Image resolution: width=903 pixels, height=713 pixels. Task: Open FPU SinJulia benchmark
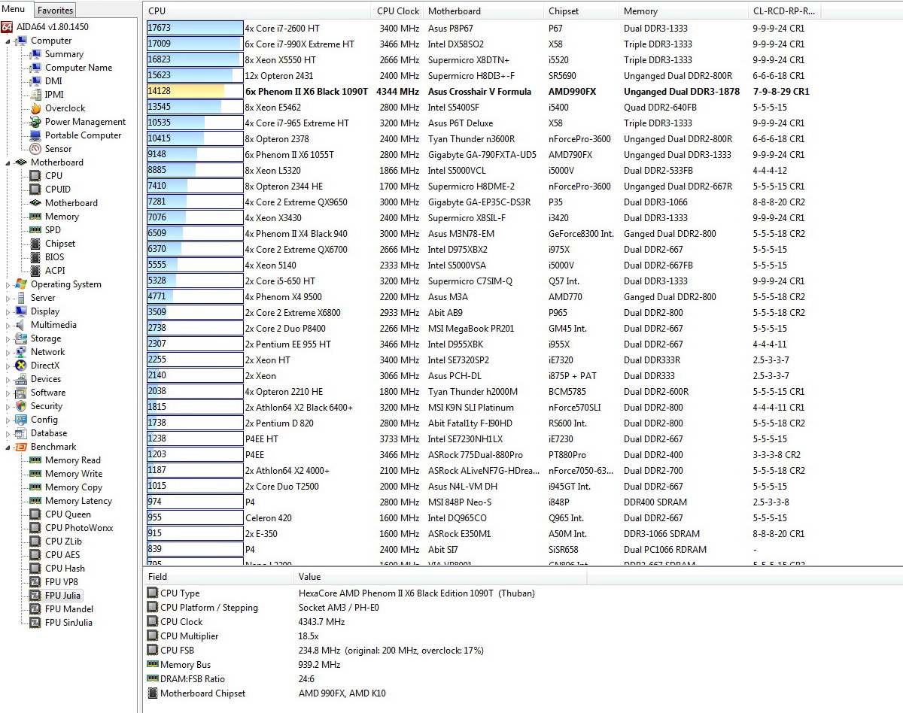point(68,623)
